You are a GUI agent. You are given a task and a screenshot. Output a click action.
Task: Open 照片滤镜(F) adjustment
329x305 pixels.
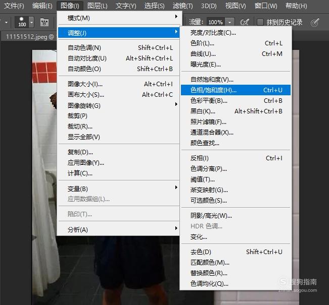point(236,122)
